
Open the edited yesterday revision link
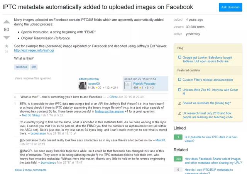point(88,79)
